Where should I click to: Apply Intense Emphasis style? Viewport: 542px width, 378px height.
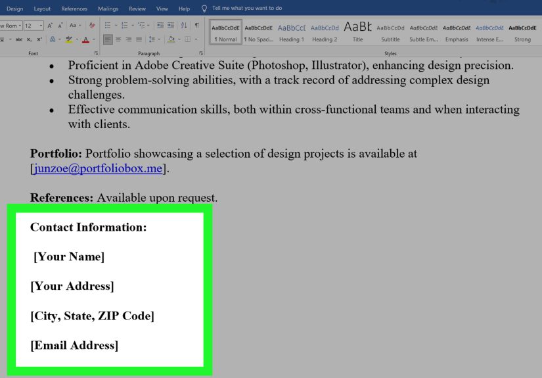(x=489, y=34)
